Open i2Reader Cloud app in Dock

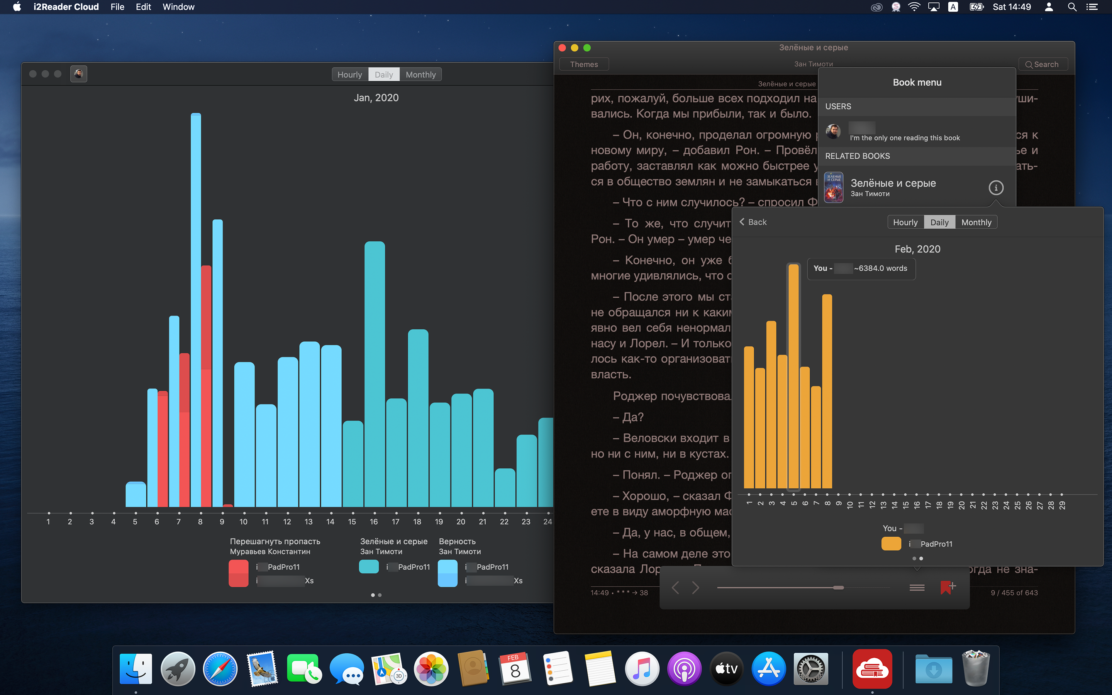tap(872, 669)
